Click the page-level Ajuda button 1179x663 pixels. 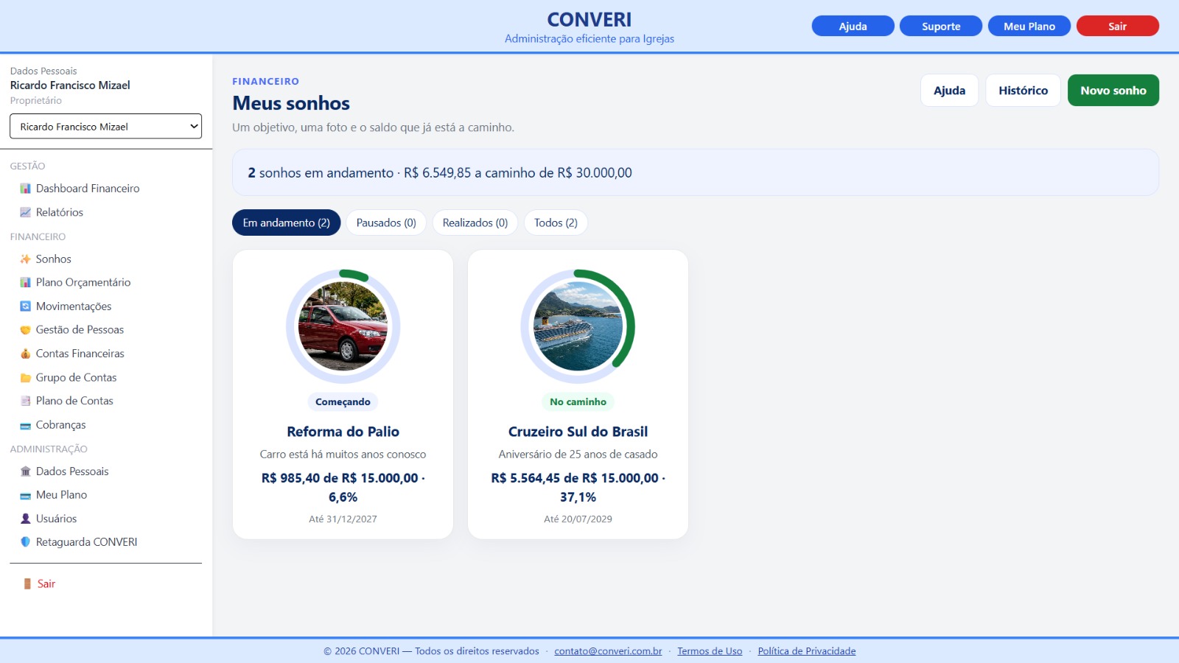(949, 90)
